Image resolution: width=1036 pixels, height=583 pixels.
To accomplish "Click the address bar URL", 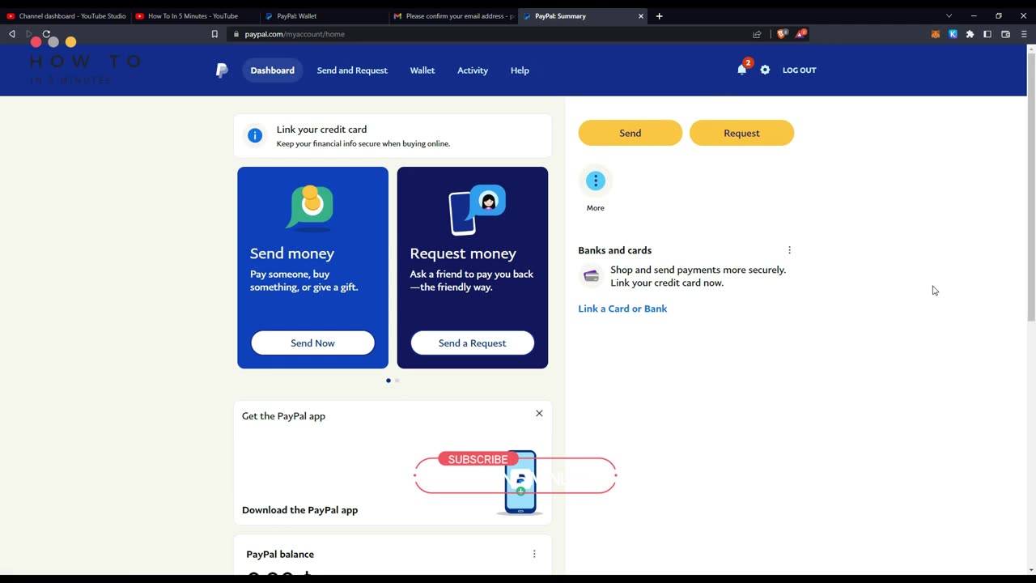I will (295, 34).
